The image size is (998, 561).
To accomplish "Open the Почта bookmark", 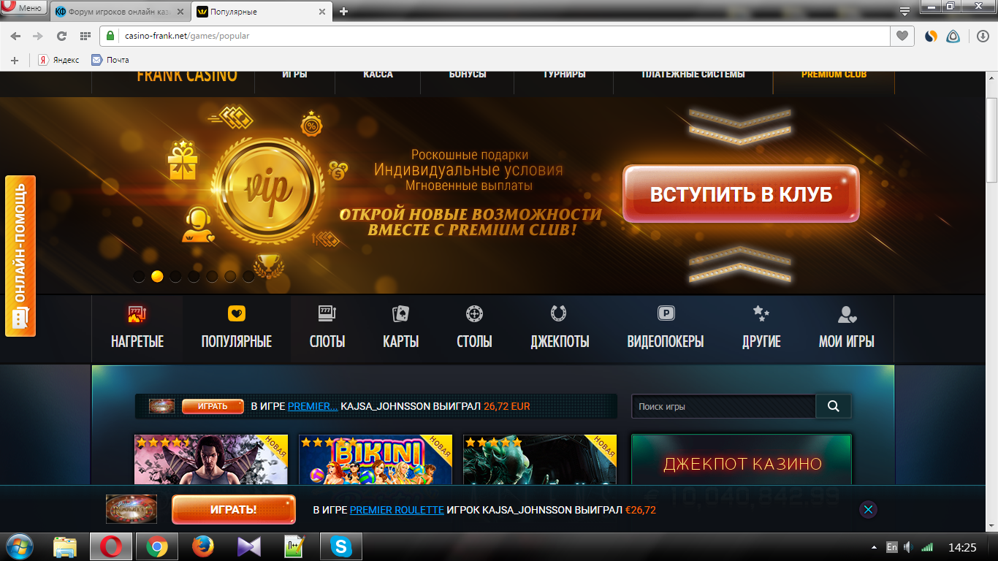I will [110, 60].
